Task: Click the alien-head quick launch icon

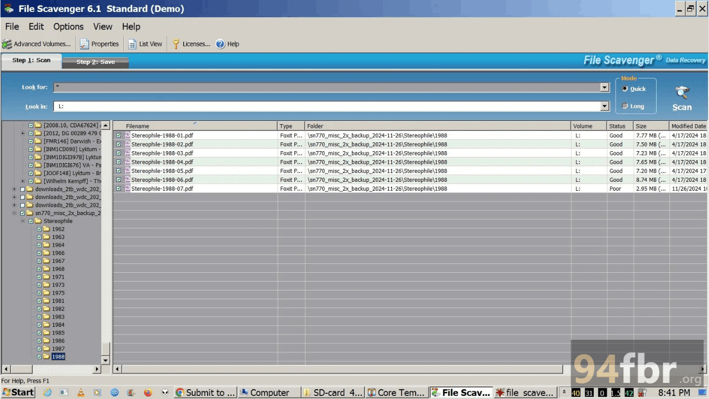Action: pos(165,393)
